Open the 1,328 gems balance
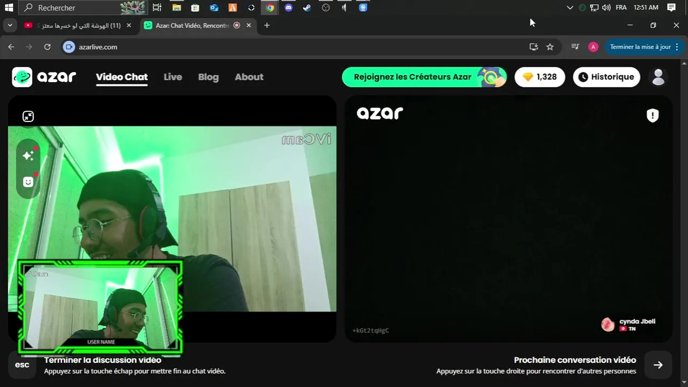Image resolution: width=688 pixels, height=387 pixels. point(540,77)
